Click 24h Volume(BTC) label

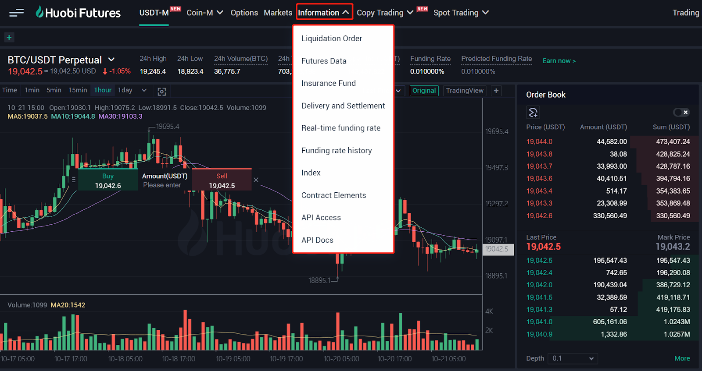coord(241,59)
